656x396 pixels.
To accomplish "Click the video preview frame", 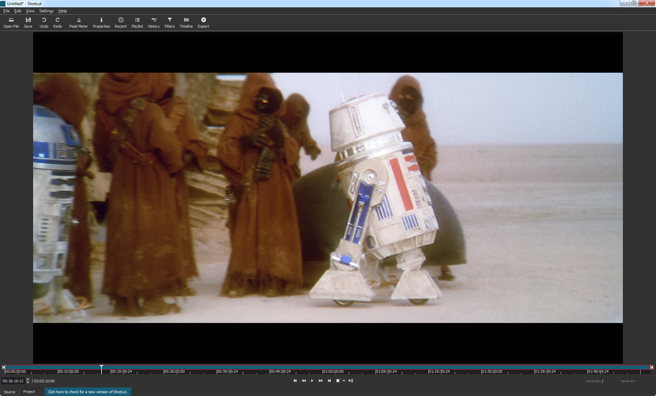I will pyautogui.click(x=328, y=198).
